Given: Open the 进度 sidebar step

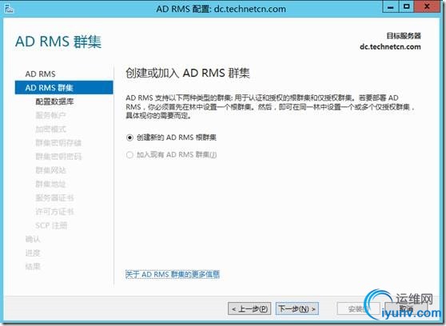Looking at the screenshot, I should point(33,253).
